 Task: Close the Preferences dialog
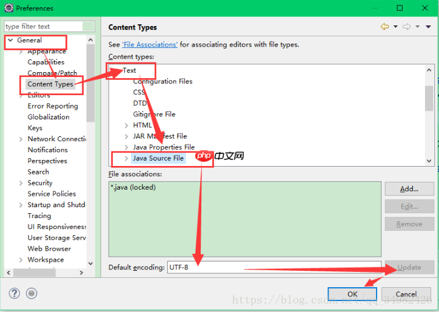click(x=424, y=8)
